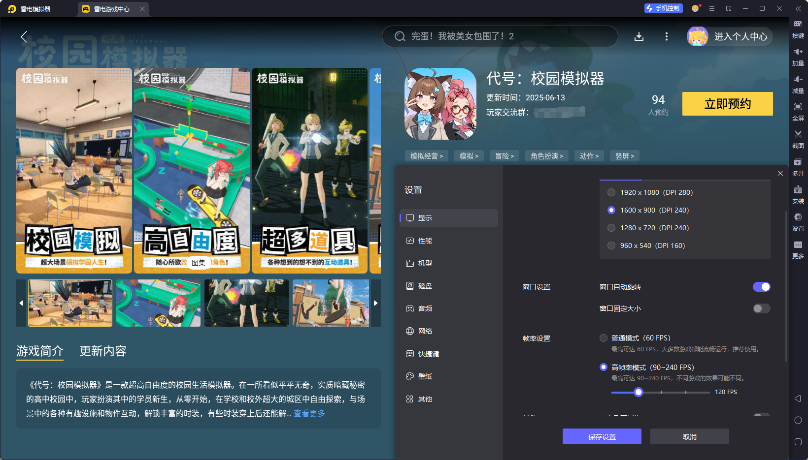The height and width of the screenshot is (460, 808).
Task: Switch to the 更新内容 tab
Action: pyautogui.click(x=103, y=351)
